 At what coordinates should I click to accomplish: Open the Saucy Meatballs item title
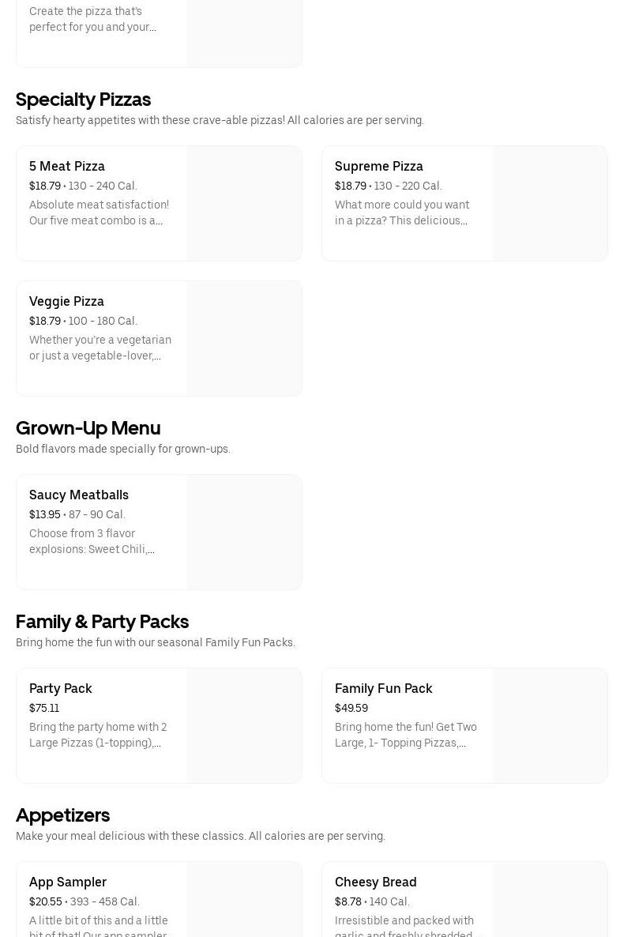coord(79,495)
